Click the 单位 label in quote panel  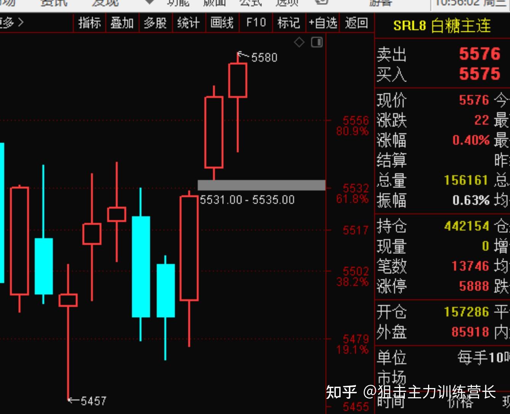pos(391,358)
